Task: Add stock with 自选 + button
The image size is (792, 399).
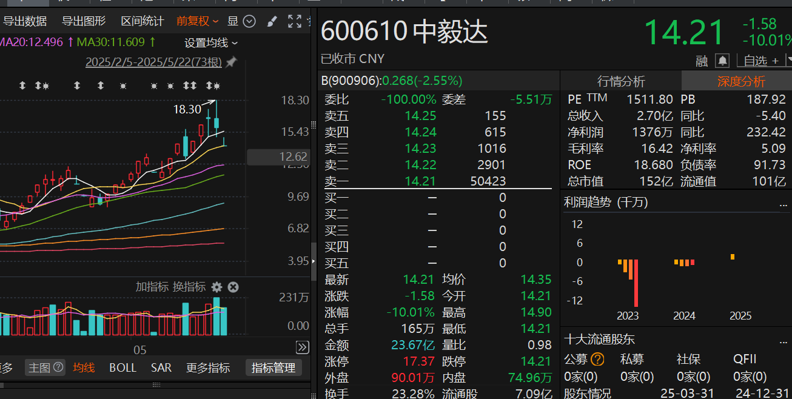Action: (761, 61)
